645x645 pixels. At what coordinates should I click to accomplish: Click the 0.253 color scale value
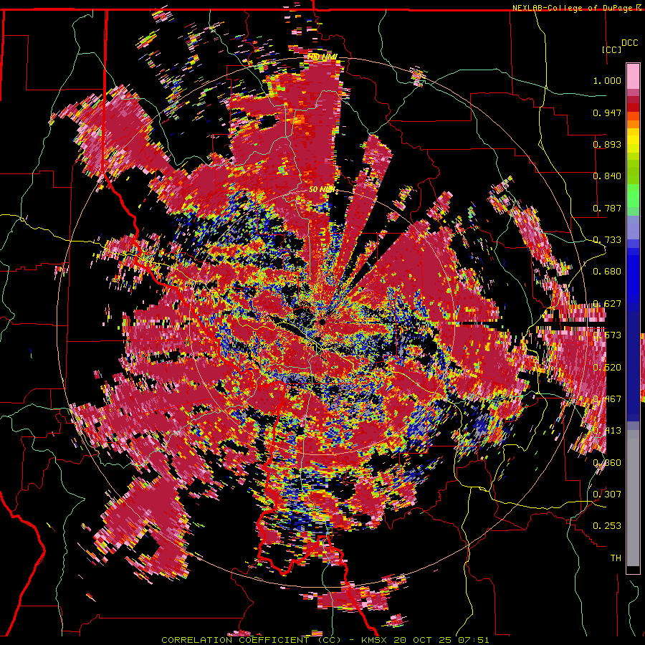(607, 526)
